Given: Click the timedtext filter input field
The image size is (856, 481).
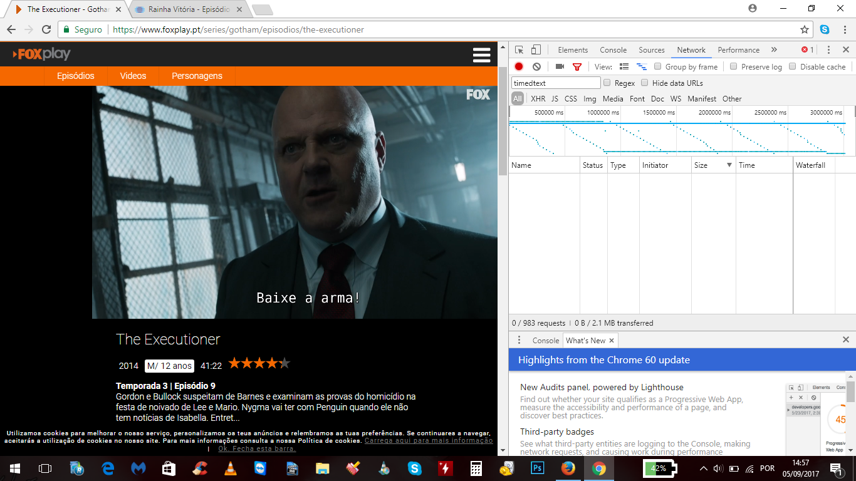Looking at the screenshot, I should point(556,83).
